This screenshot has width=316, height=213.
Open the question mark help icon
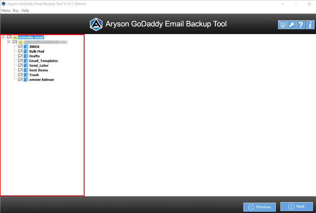(301, 25)
